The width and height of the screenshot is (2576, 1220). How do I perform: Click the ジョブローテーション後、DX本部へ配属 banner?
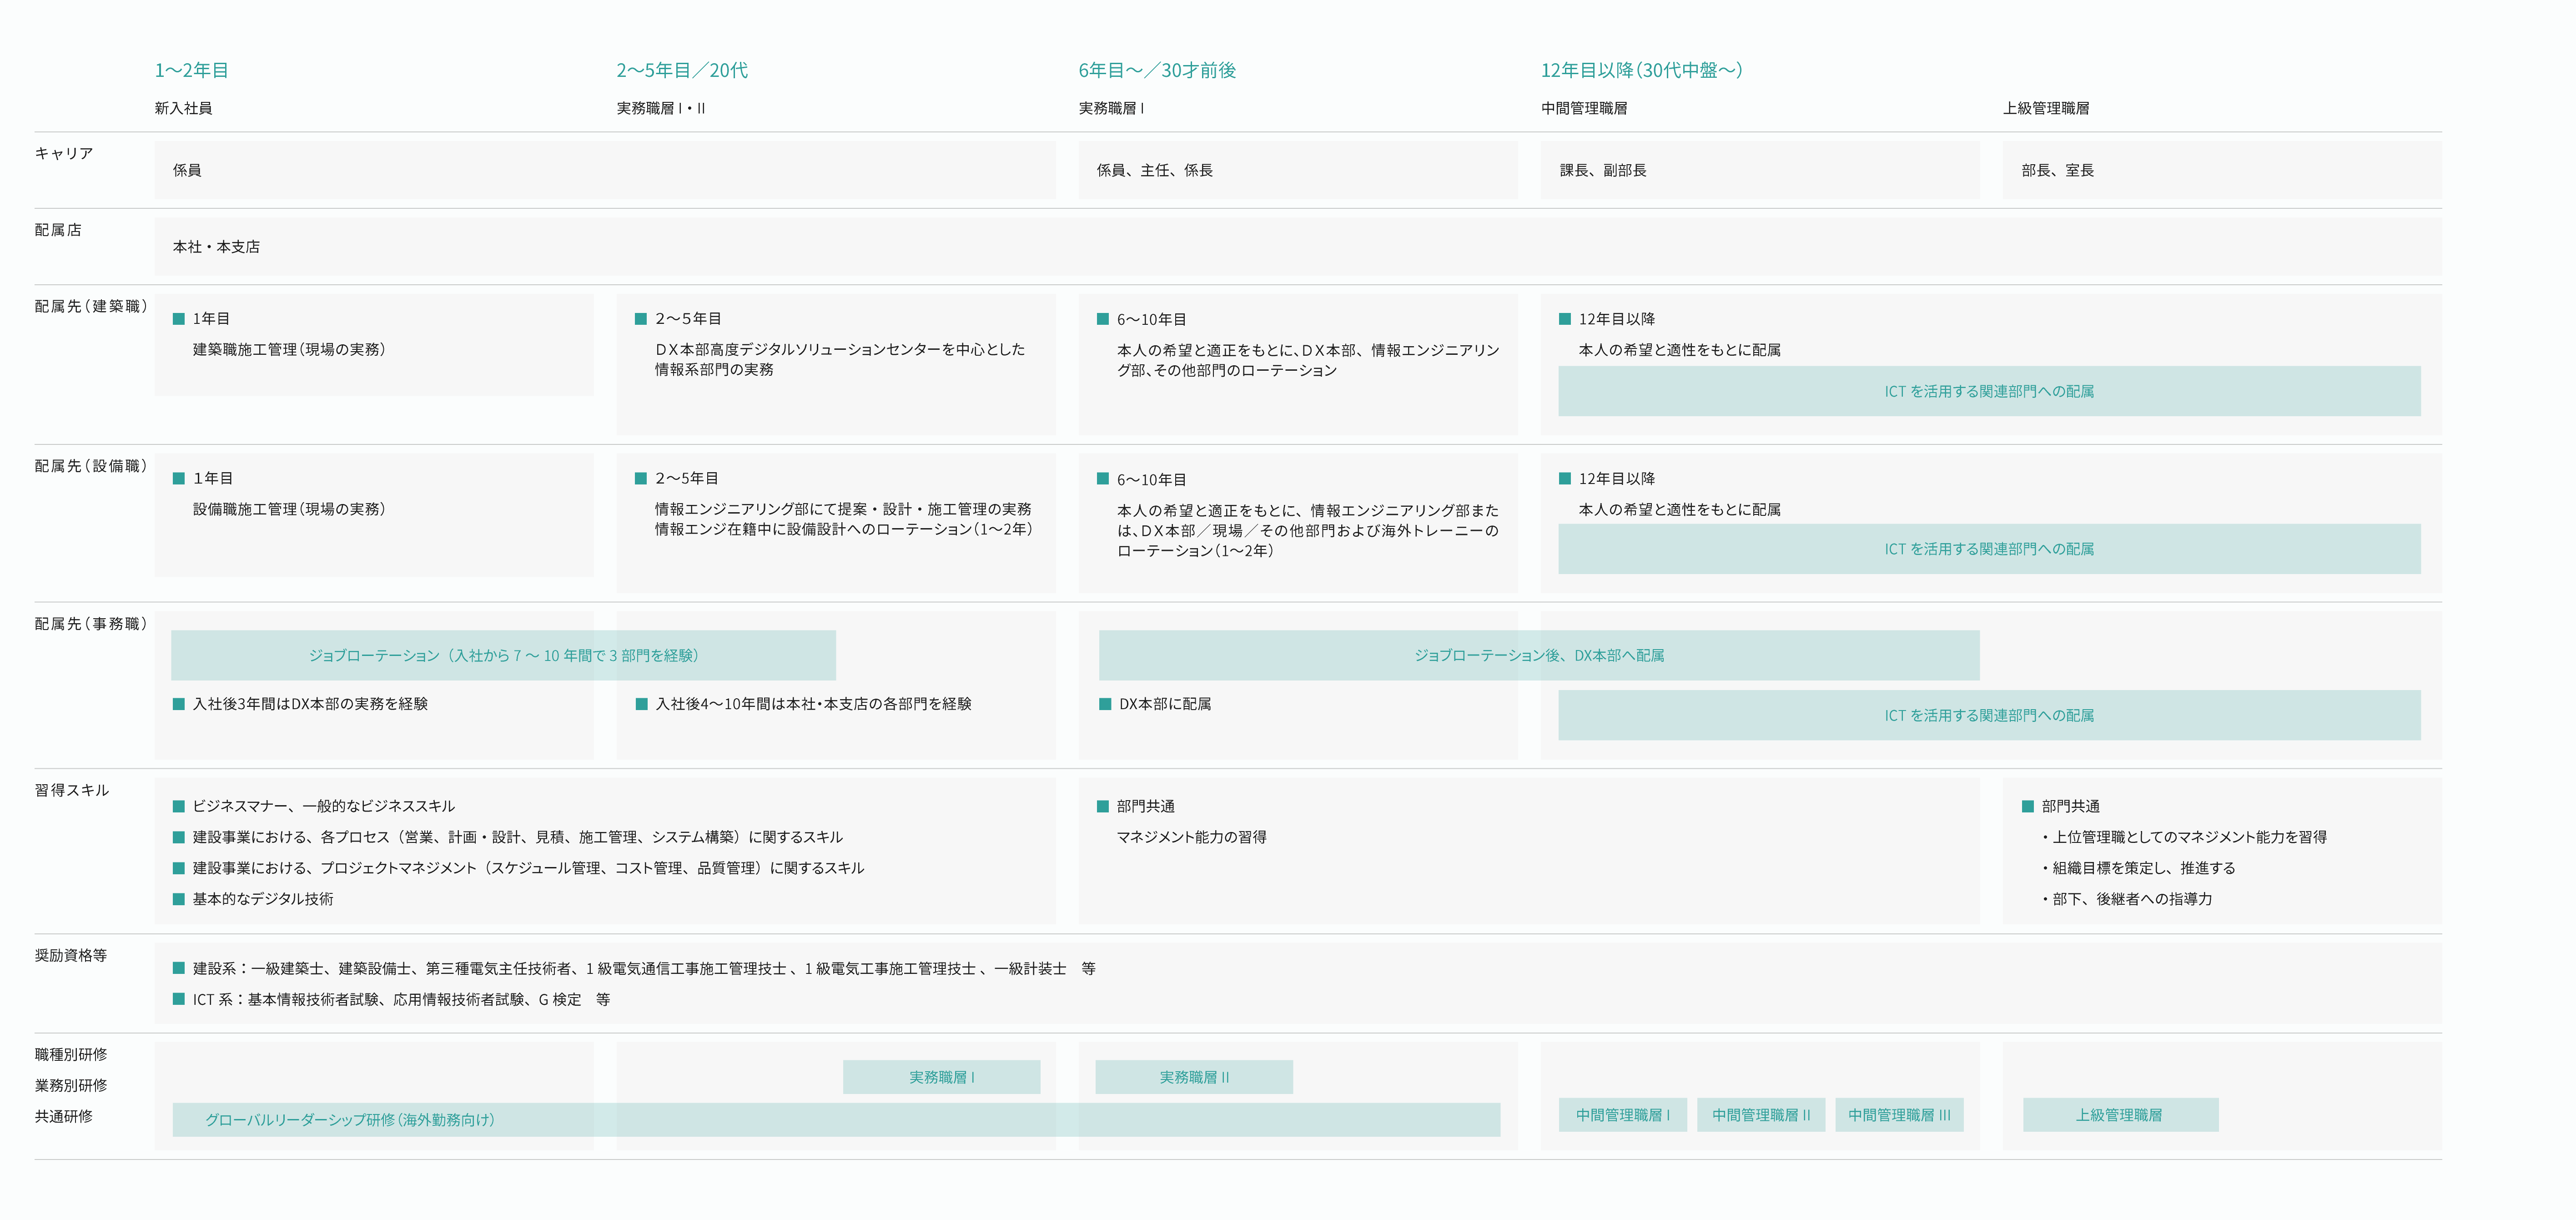[x=1538, y=655]
